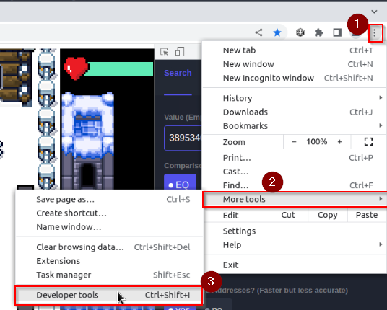Image resolution: width=387 pixels, height=310 pixels.
Task: Open the Chrome three-dot menu button
Action: [x=375, y=32]
